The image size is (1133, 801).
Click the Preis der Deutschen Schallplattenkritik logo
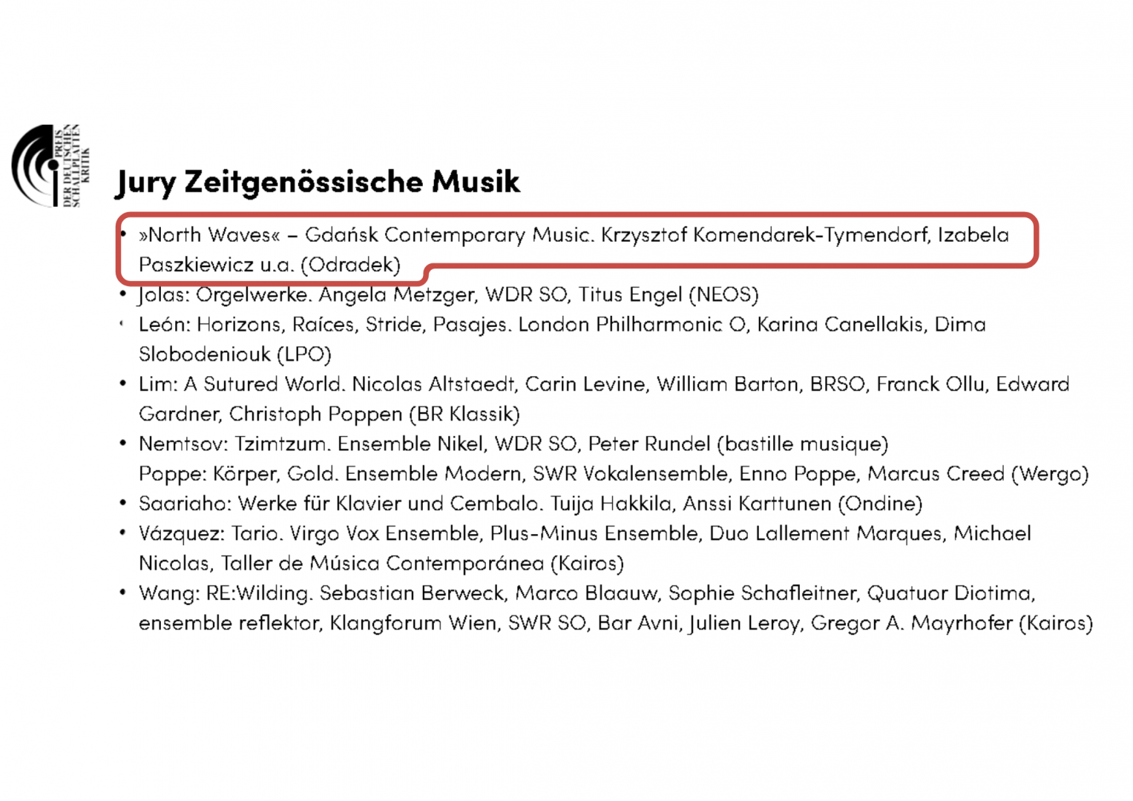tap(50, 165)
